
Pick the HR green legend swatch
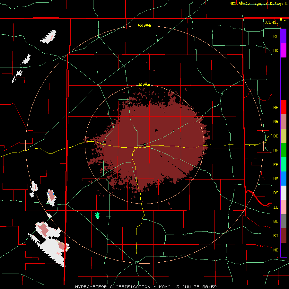[284, 150]
